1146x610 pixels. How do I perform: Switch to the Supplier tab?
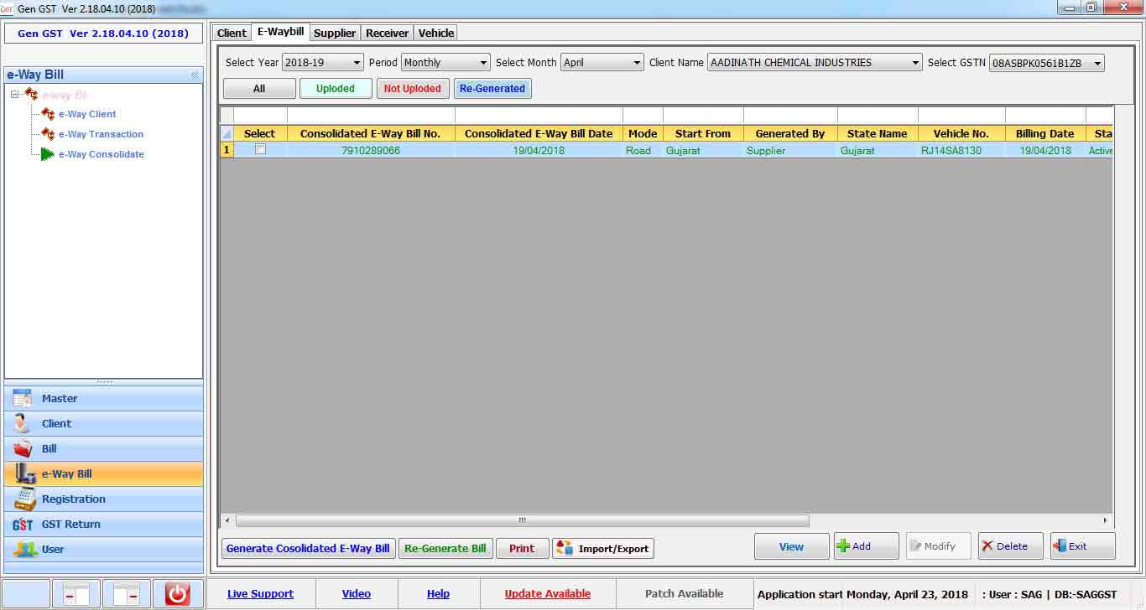point(335,34)
